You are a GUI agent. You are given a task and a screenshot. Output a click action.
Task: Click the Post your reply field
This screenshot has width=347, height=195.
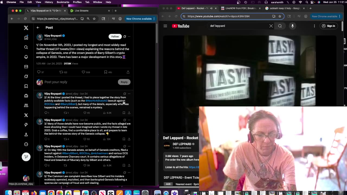click(x=81, y=82)
